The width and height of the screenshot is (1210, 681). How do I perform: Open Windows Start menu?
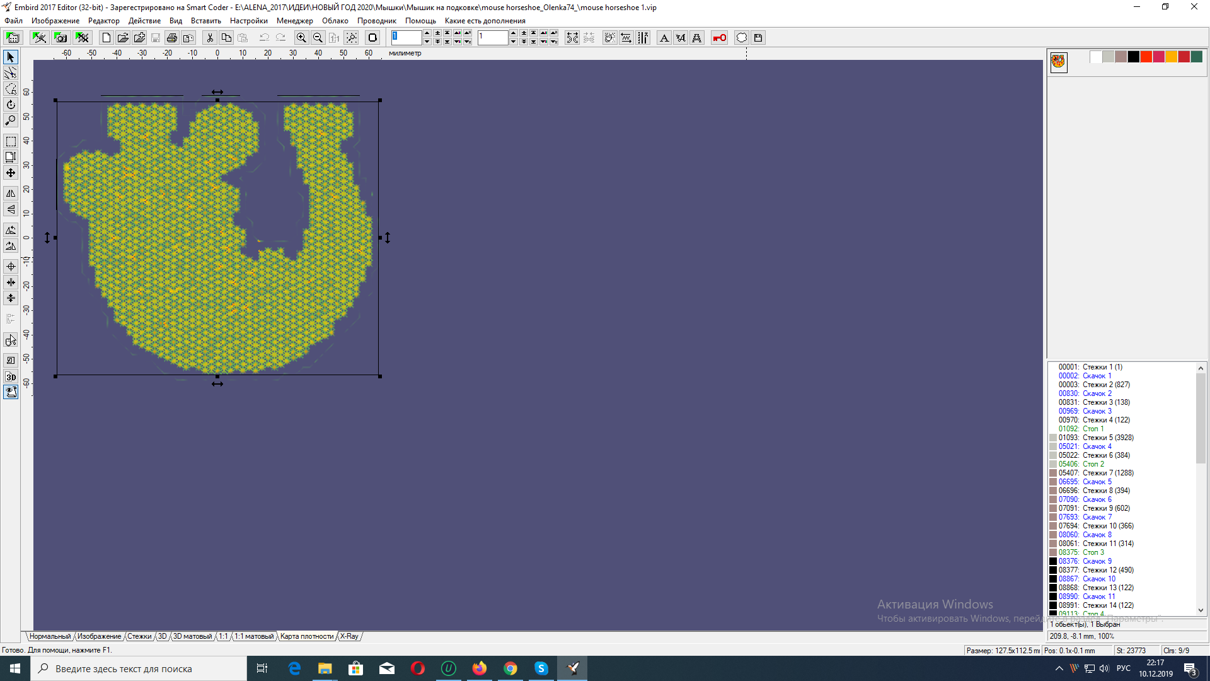pyautogui.click(x=15, y=668)
